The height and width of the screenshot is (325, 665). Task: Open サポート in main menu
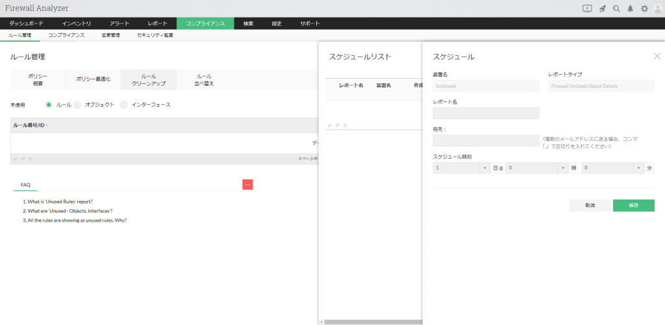pyautogui.click(x=310, y=24)
